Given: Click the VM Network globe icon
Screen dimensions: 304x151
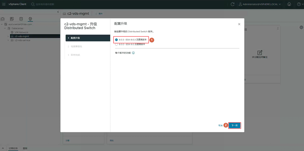Looking at the screenshot, I should 12,32.
